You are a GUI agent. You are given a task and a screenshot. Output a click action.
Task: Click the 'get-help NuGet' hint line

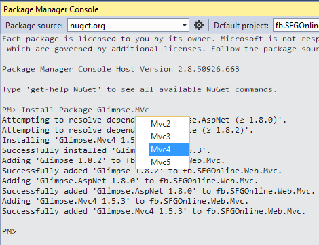139,89
